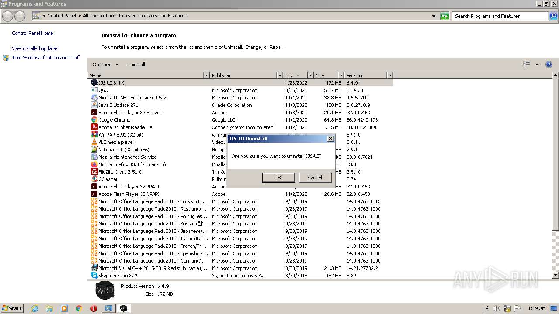Click the search magnifier icon
The width and height of the screenshot is (559, 314).
tap(553, 16)
